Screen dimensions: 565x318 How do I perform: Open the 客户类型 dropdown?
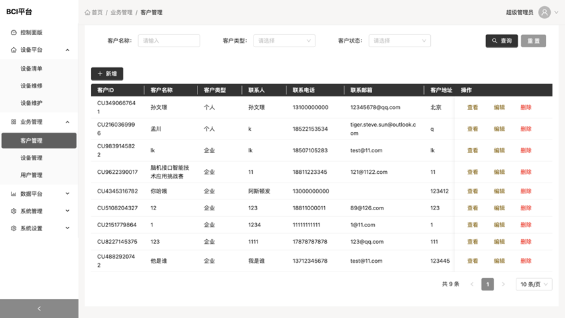pyautogui.click(x=284, y=41)
